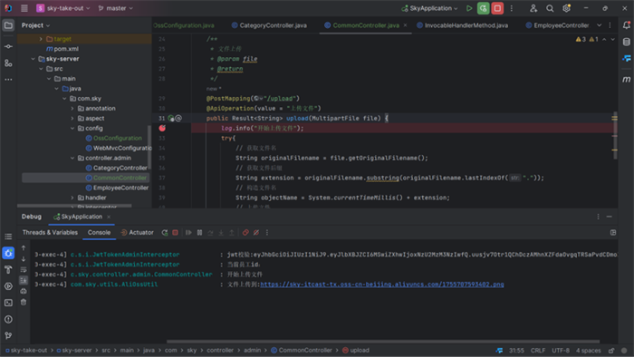Run SkyApplication with the green play icon
The height and width of the screenshot is (357, 634).
point(469,8)
